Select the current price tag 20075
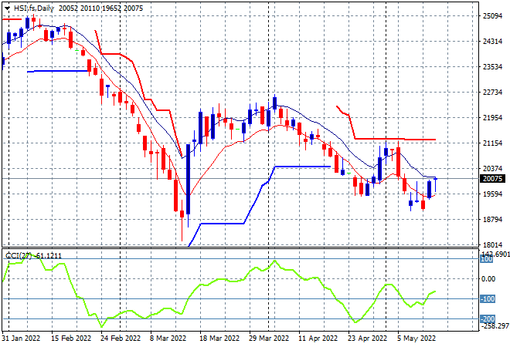Viewport: 510px width, 347px height. [x=491, y=179]
